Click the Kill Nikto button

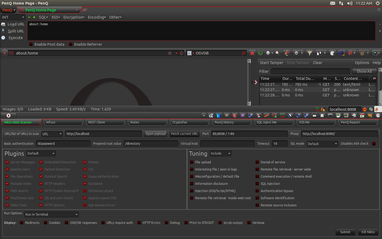click(x=368, y=232)
